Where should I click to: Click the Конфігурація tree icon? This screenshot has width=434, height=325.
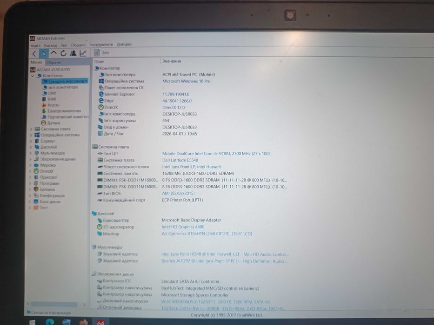click(x=36, y=195)
